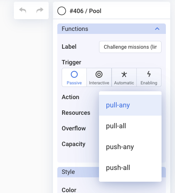Click the Enabling label text
Image resolution: width=175 pixels, height=193 pixels.
(x=149, y=83)
